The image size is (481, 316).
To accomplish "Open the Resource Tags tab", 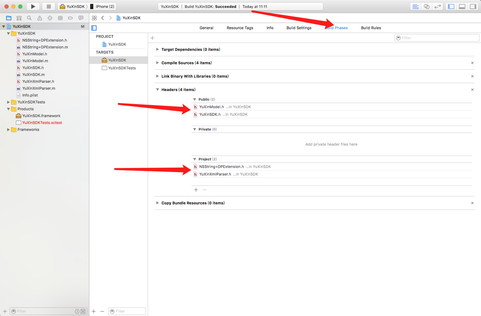I will 240,28.
